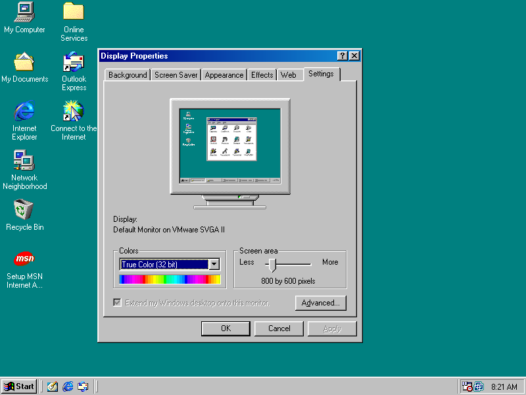Expand the Colors dropdown arrow
This screenshot has height=395, width=526.
pos(214,265)
